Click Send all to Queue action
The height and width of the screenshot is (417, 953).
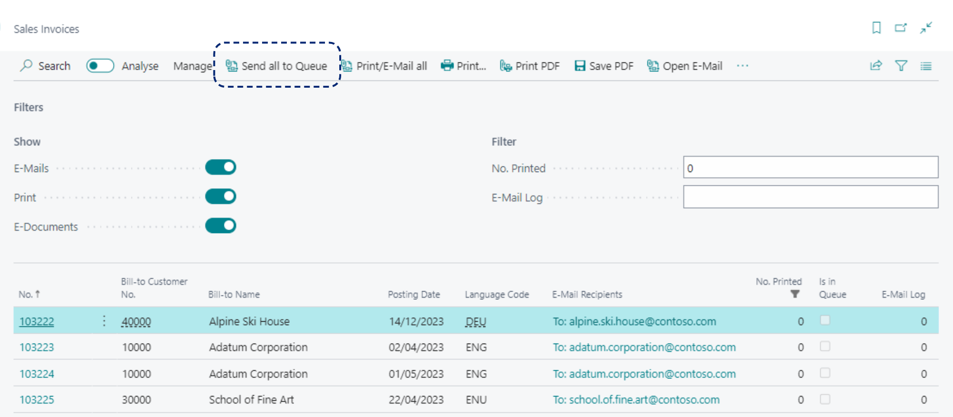coord(276,66)
